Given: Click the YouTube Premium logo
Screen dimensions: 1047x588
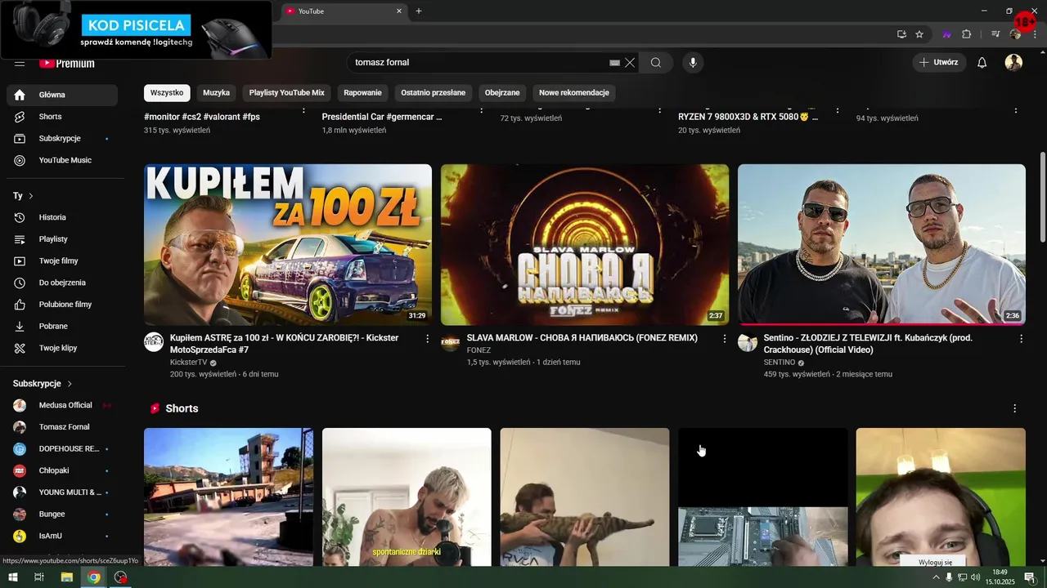Looking at the screenshot, I should pyautogui.click(x=67, y=63).
